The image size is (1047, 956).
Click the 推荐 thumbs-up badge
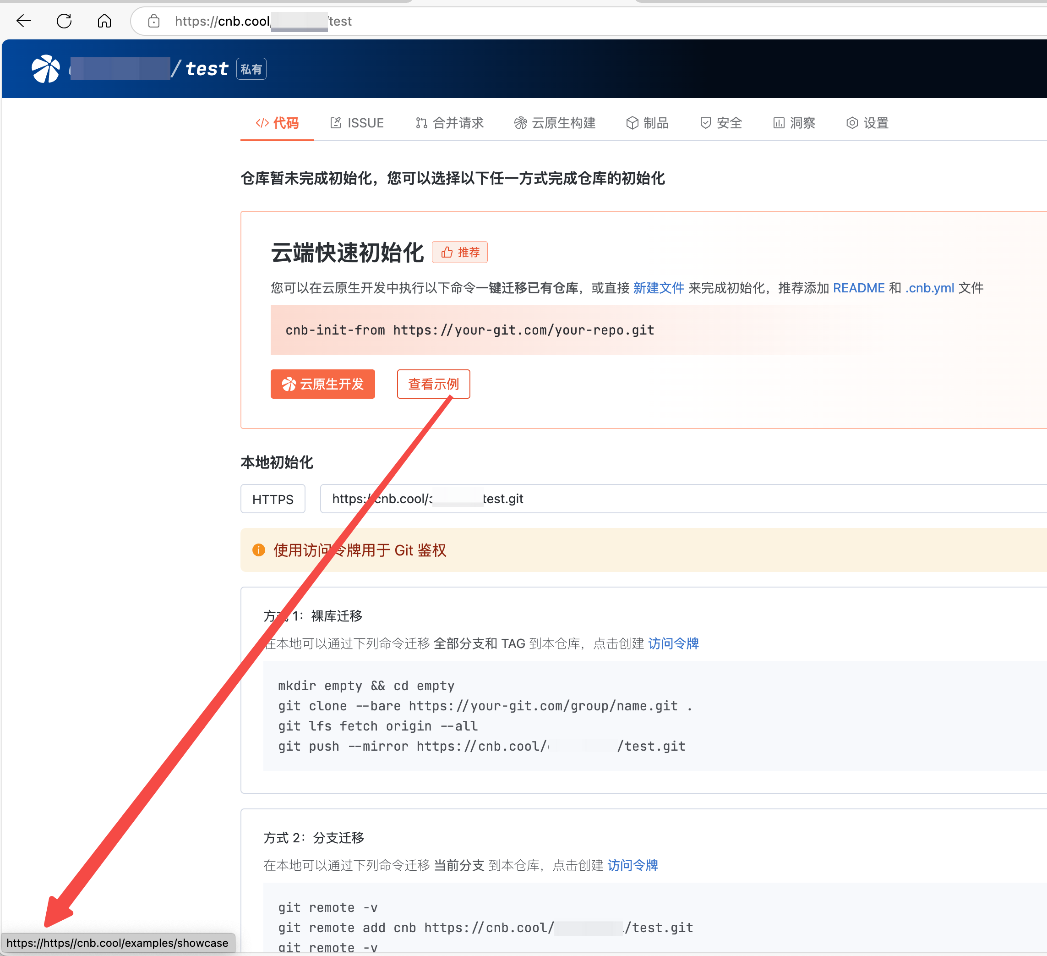coord(460,253)
